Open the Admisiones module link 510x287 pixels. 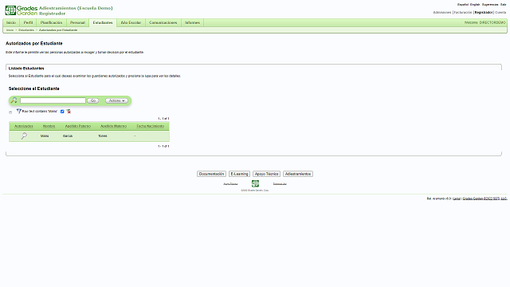click(x=442, y=13)
